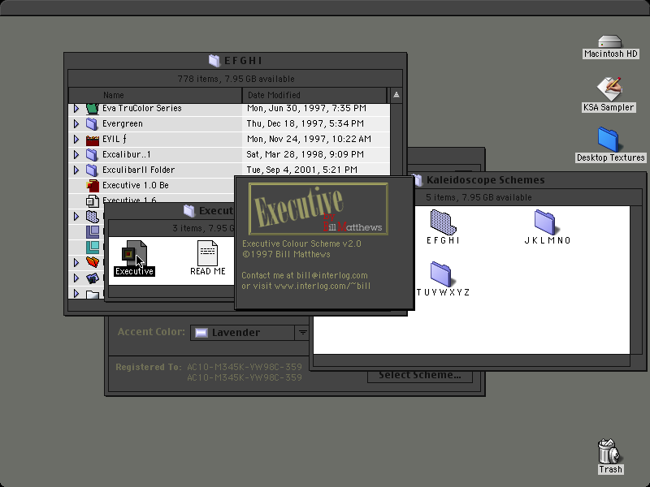Click "778 items, 7.95 GB available" status text
Screen dimensions: 650x487
tap(236, 79)
